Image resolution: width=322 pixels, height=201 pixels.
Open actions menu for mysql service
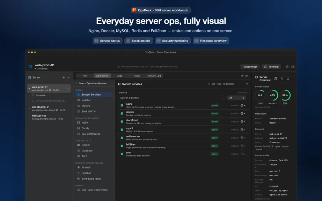(x=243, y=129)
